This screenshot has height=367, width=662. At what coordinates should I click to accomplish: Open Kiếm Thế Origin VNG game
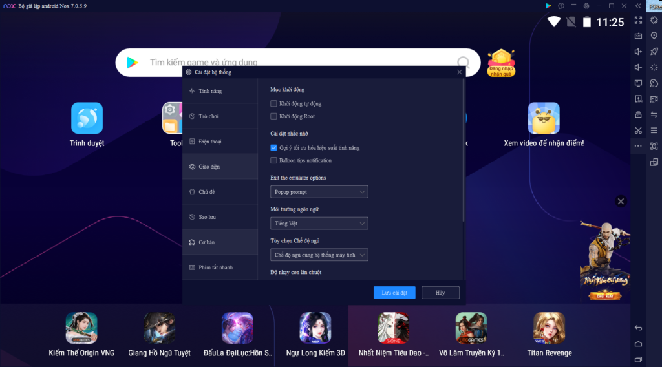[x=81, y=335]
